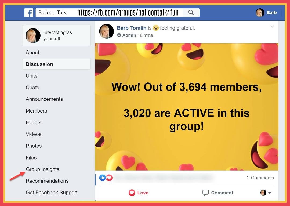This screenshot has height=206, width=290.
Task: Click the search magnifier icon
Action: 191,12
